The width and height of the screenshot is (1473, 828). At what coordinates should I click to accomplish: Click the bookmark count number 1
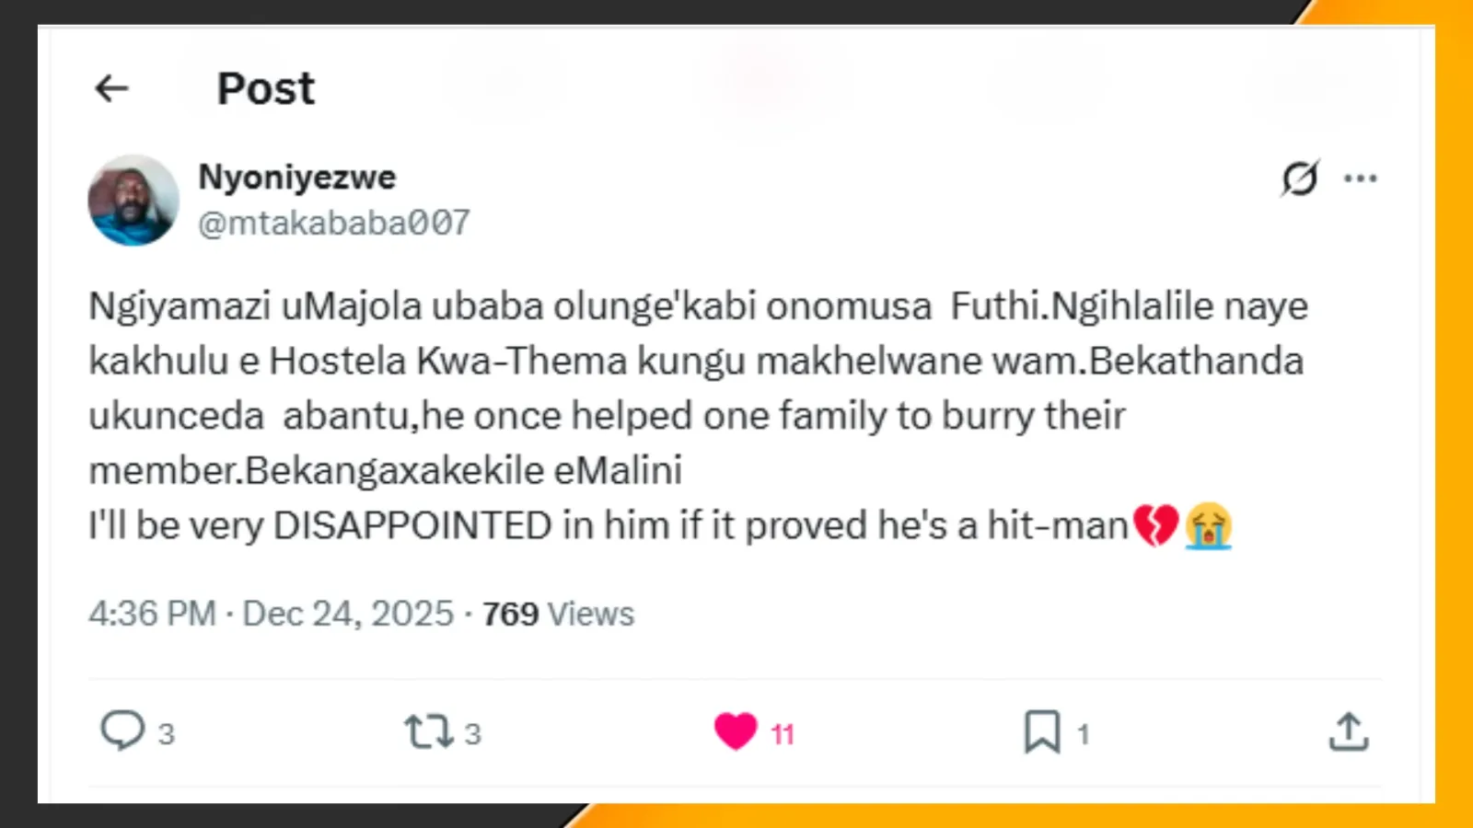1084,734
